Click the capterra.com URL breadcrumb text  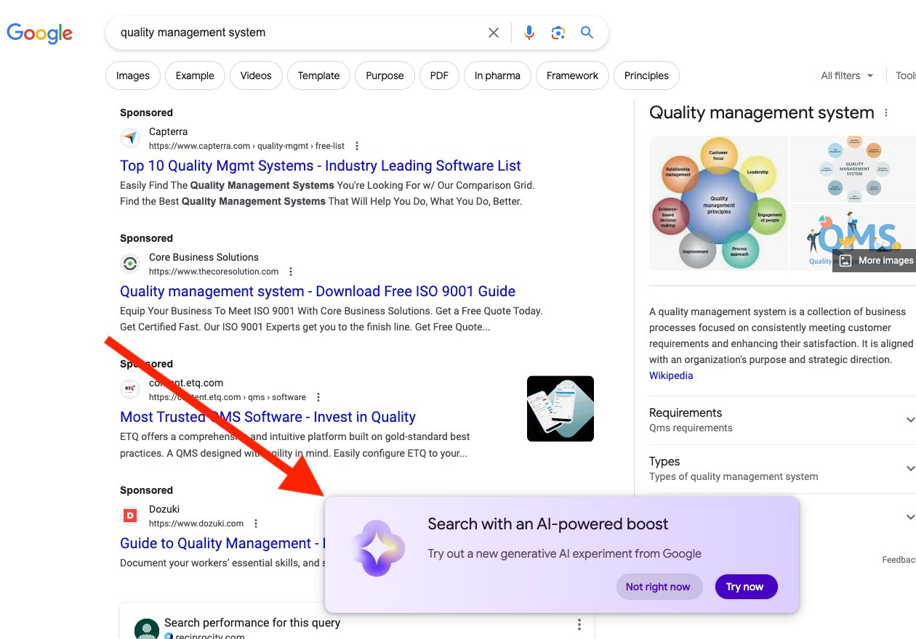pyautogui.click(x=247, y=146)
